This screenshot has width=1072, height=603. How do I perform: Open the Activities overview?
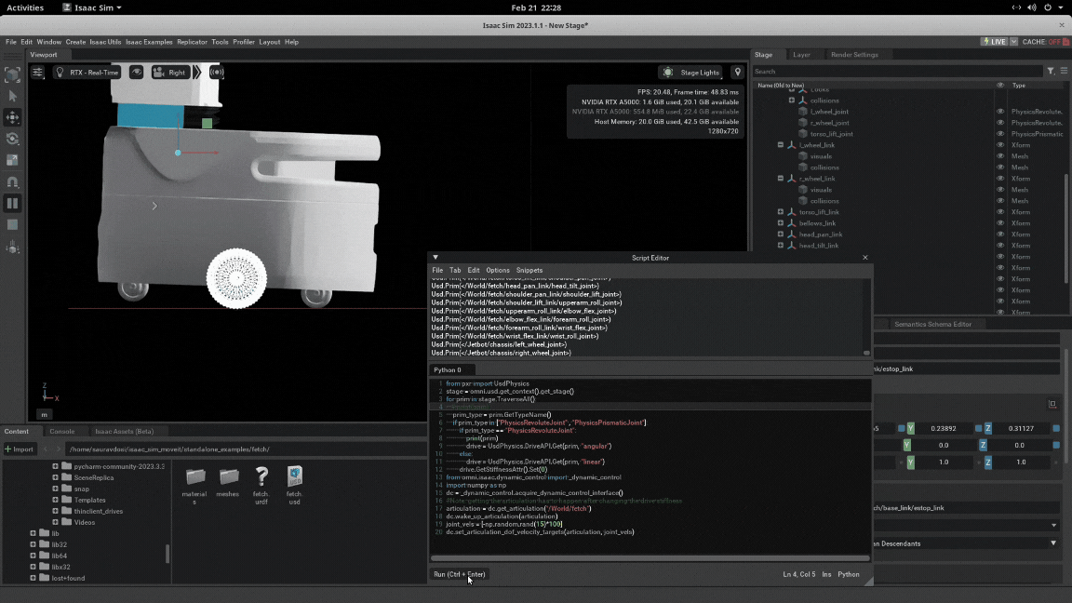tap(24, 7)
